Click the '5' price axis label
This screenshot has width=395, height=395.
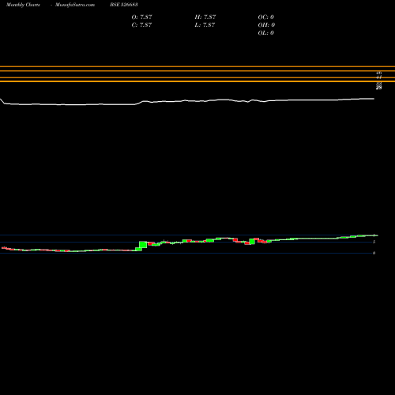(374, 242)
